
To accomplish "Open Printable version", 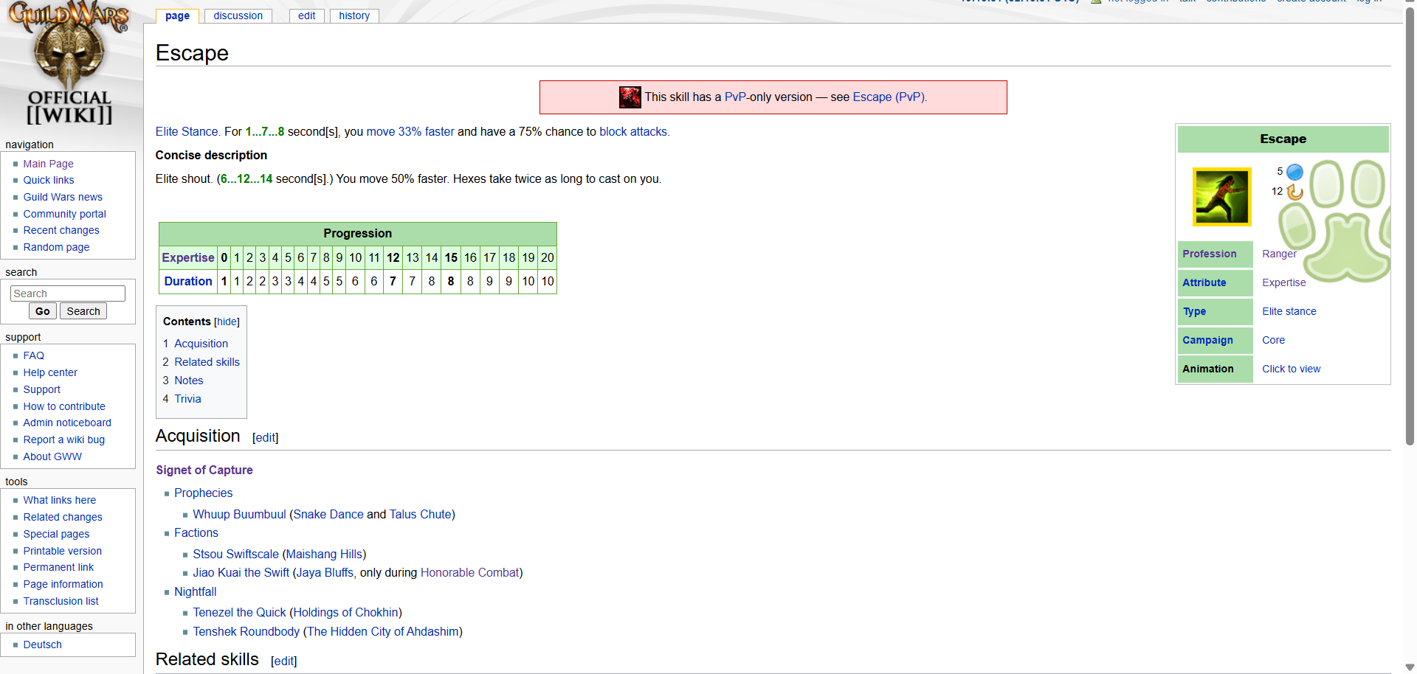I will pyautogui.click(x=62, y=551).
